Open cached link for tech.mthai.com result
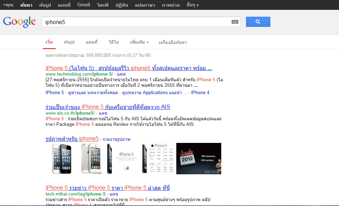 pos(114,194)
